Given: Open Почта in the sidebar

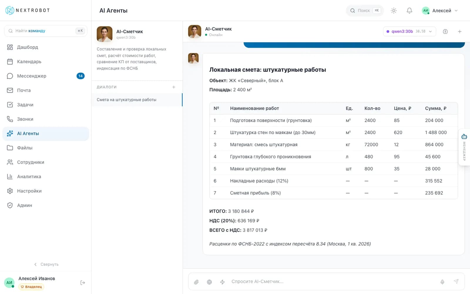Looking at the screenshot, I should (x=46, y=90).
